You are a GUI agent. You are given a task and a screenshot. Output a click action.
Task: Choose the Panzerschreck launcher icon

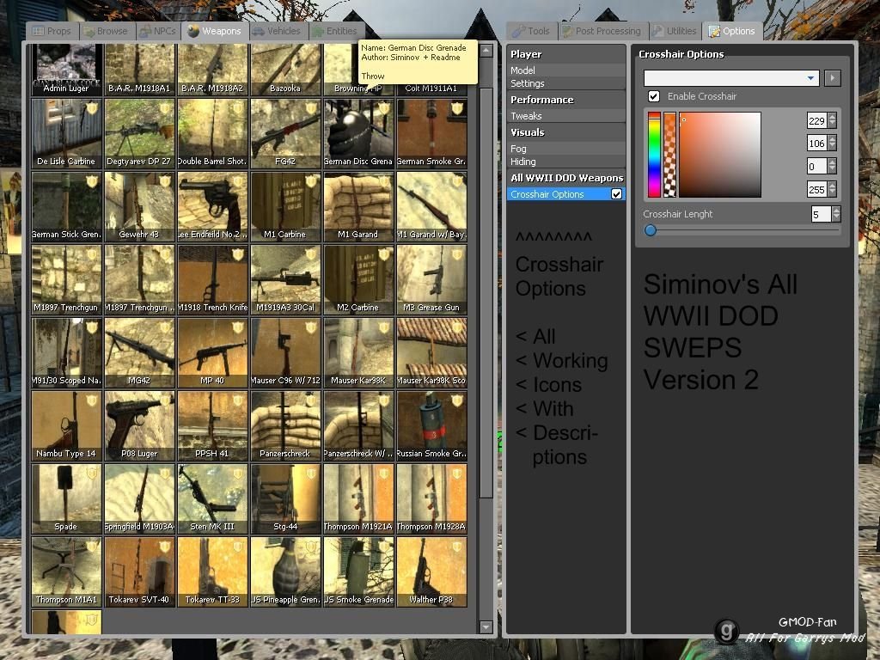point(285,425)
